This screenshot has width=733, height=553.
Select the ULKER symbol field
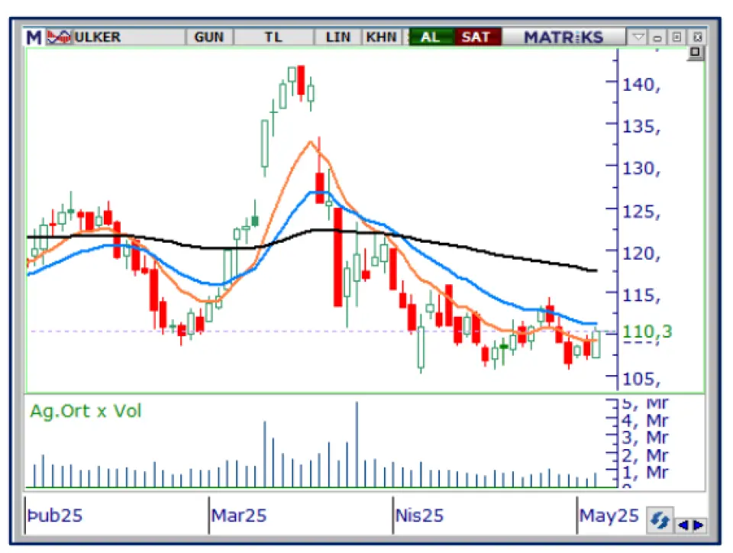click(128, 37)
